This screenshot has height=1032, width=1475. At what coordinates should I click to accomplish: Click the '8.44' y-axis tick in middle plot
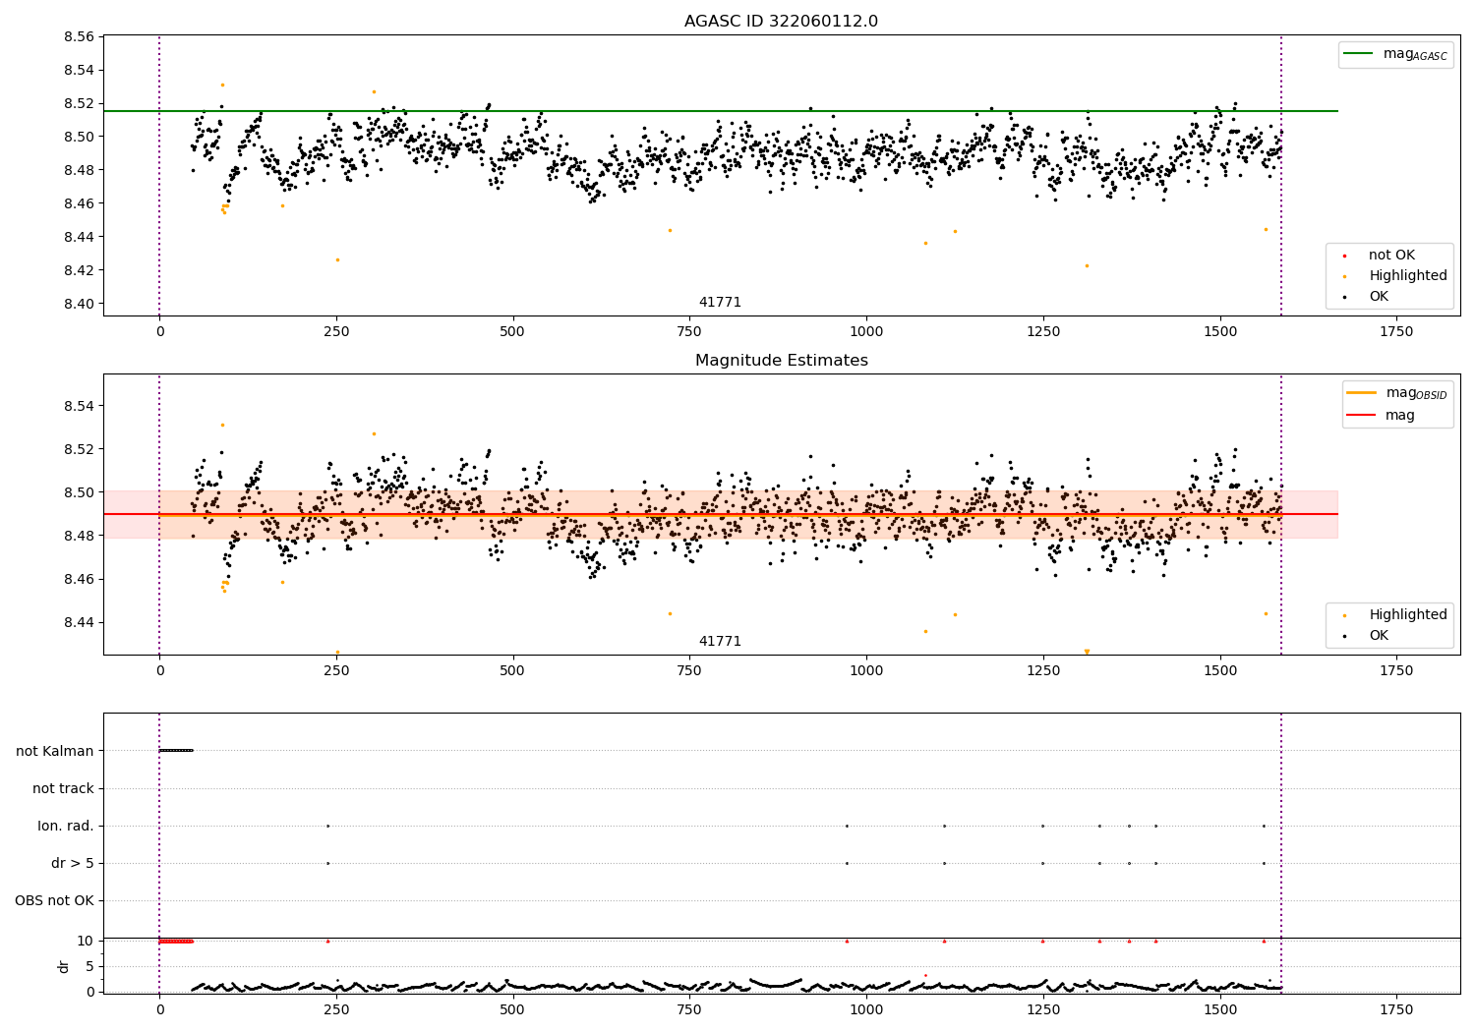79,622
